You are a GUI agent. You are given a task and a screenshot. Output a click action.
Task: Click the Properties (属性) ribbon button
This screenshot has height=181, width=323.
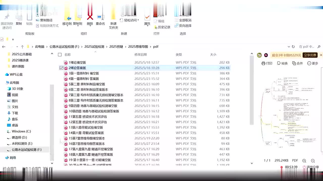147,20
